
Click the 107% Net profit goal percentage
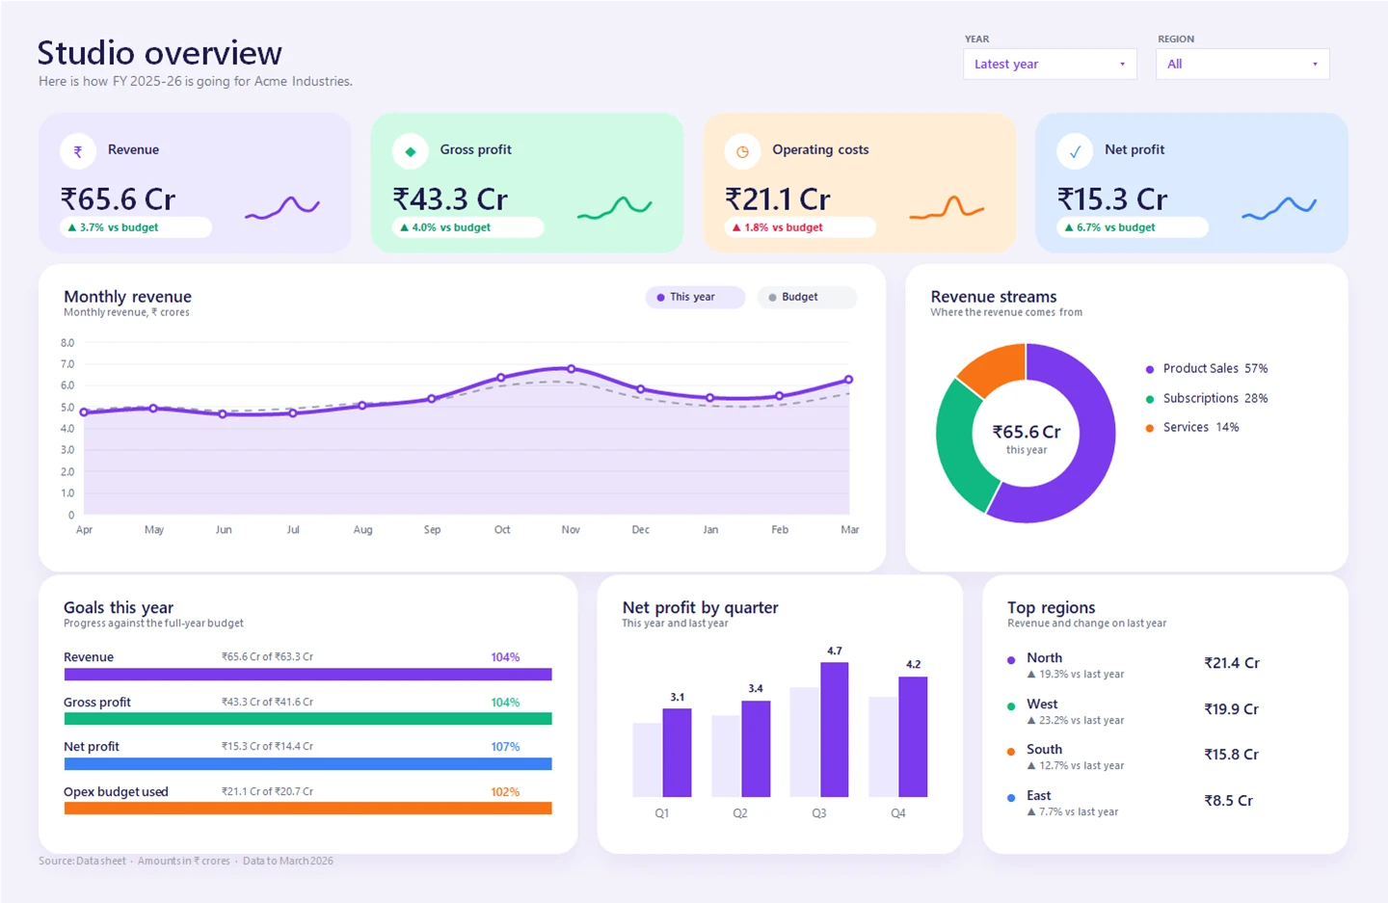(x=505, y=747)
